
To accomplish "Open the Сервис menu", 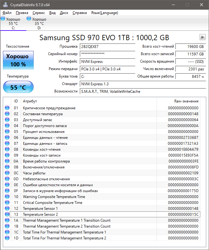I will click(x=38, y=13).
